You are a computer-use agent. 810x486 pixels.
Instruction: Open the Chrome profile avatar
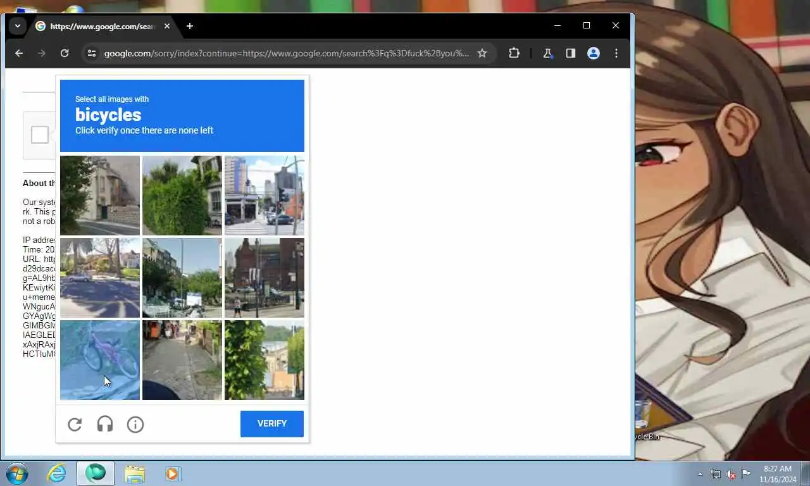pos(594,53)
